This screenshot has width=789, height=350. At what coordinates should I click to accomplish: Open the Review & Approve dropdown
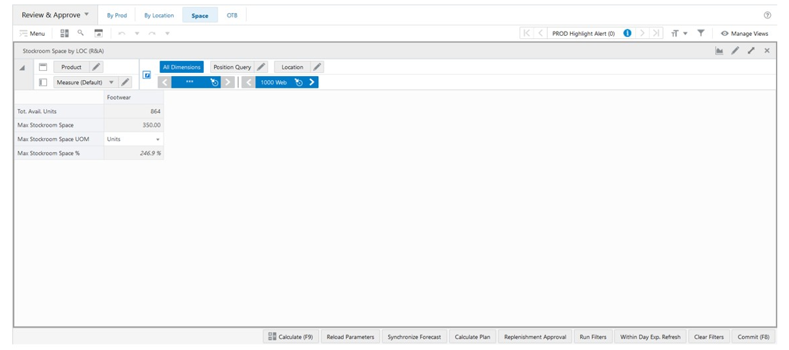[55, 15]
